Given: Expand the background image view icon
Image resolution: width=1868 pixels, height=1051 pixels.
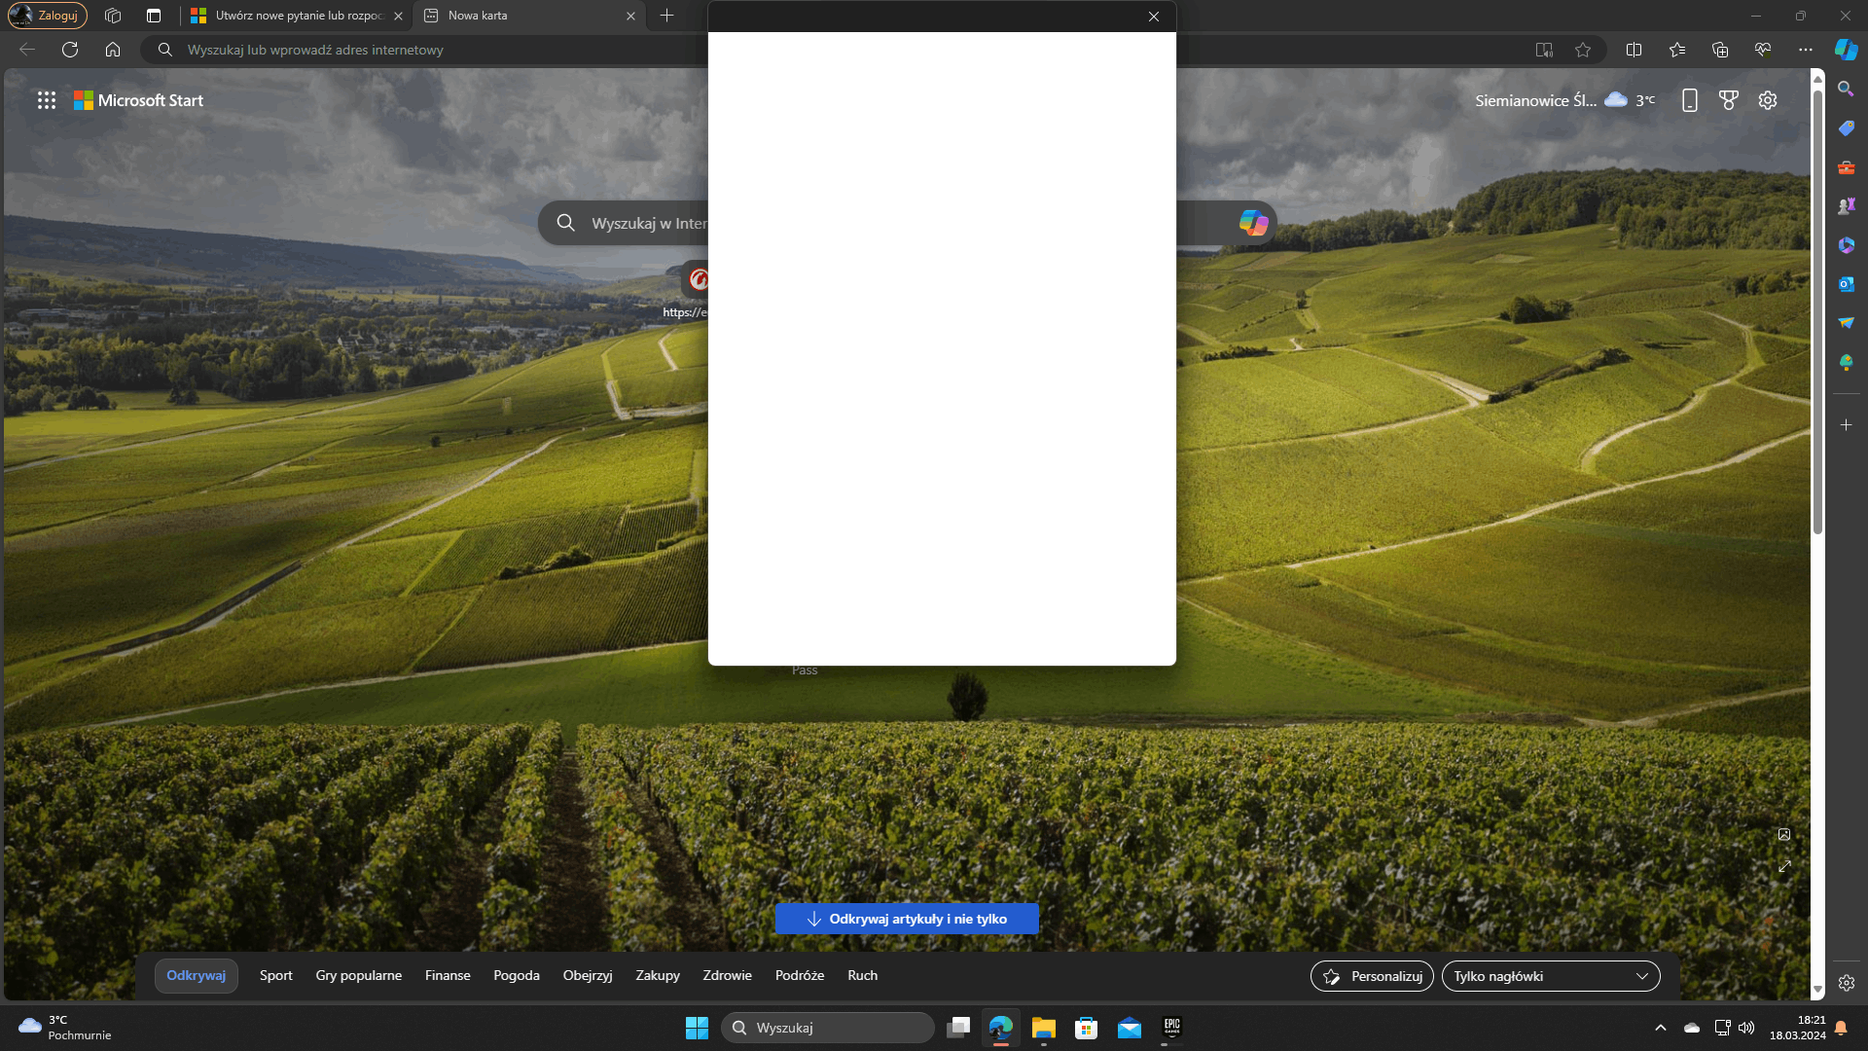Looking at the screenshot, I should click(x=1784, y=866).
